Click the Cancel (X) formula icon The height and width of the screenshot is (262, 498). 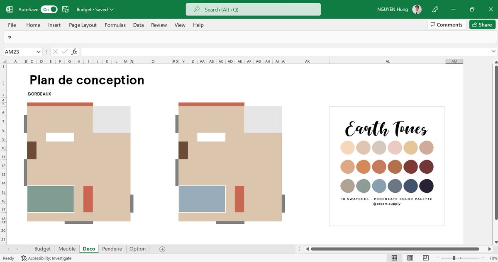click(55, 51)
